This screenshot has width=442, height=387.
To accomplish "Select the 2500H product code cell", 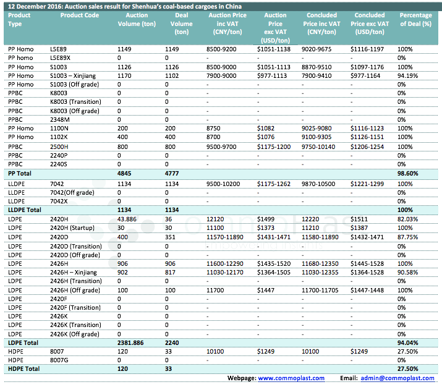I will coord(60,147).
